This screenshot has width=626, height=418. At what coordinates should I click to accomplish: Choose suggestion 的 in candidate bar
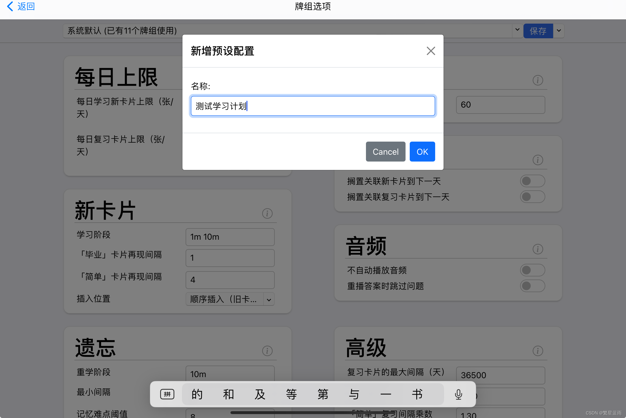pyautogui.click(x=197, y=394)
